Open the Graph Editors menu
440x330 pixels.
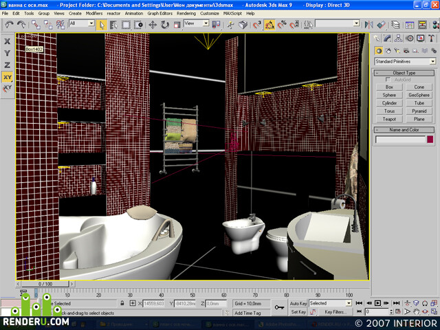(x=160, y=13)
